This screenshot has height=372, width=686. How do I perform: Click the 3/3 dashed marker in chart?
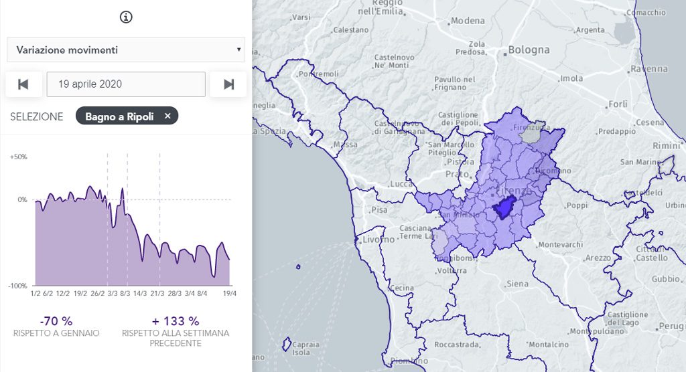coord(107,221)
